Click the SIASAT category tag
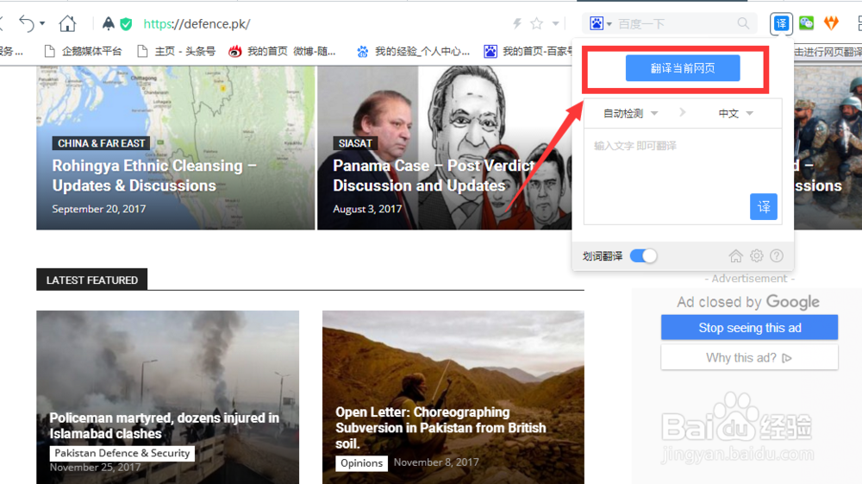Image resolution: width=862 pixels, height=484 pixels. coord(355,143)
